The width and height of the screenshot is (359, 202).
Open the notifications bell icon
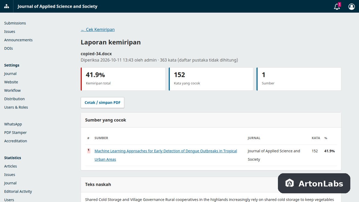pos(337,6)
